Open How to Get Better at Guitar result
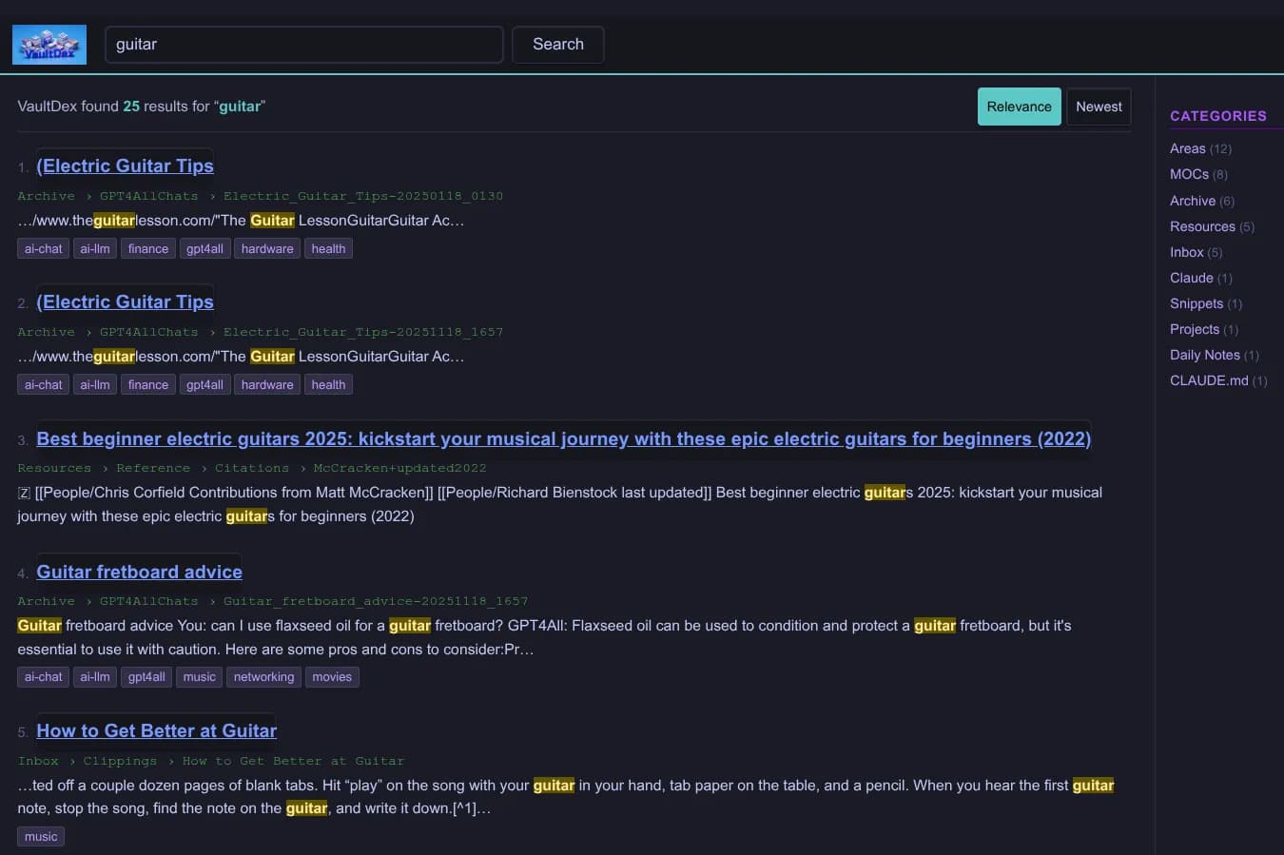1284x855 pixels. point(156,730)
